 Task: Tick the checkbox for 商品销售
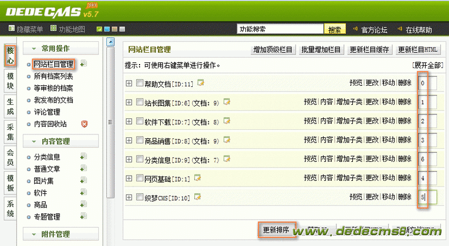point(140,140)
